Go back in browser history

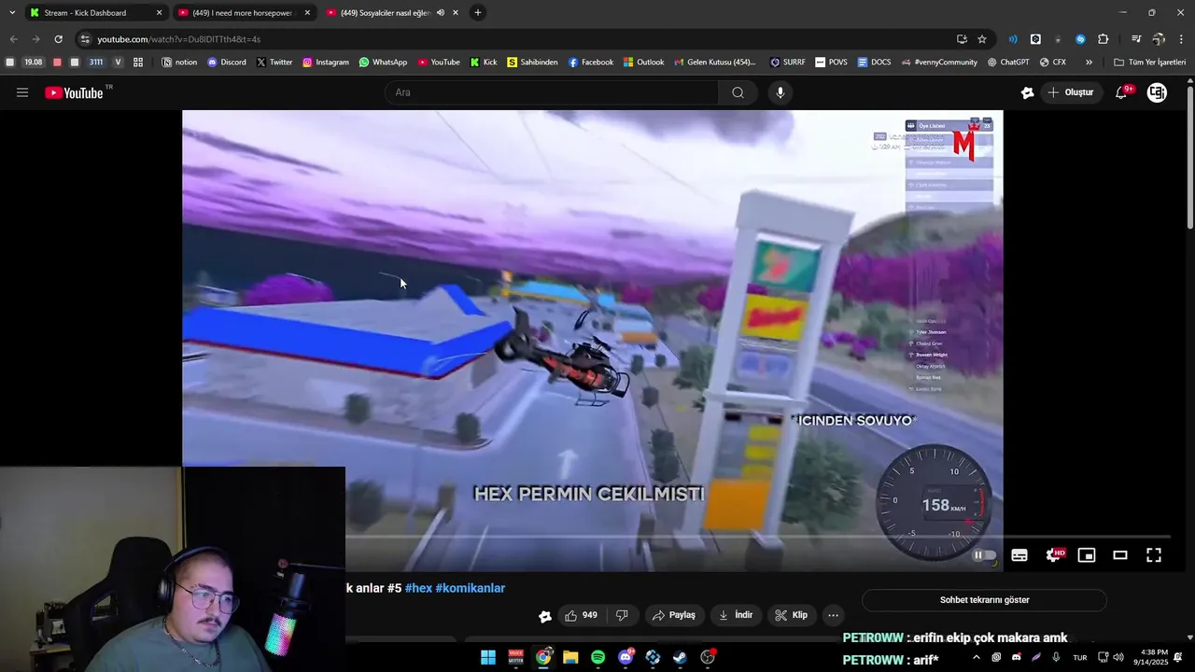13,39
